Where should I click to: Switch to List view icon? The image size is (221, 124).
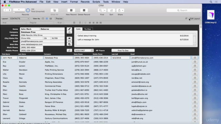47,19
